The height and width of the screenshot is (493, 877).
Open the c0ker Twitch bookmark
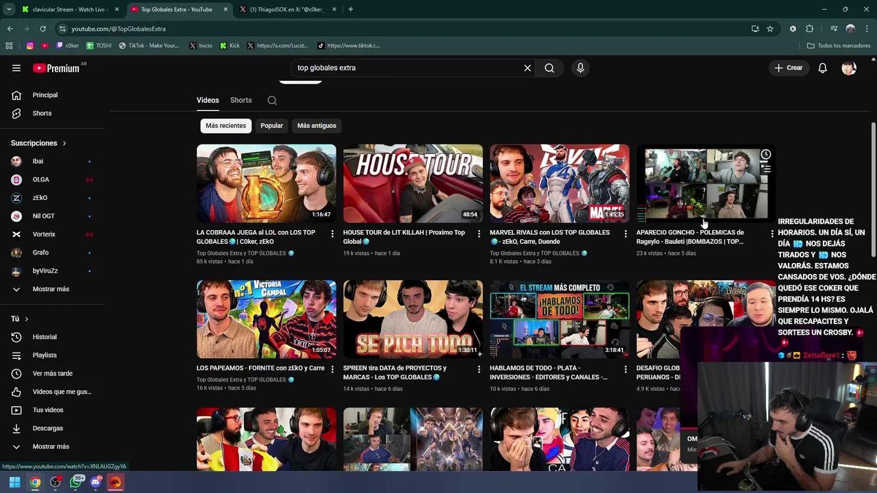click(x=68, y=46)
